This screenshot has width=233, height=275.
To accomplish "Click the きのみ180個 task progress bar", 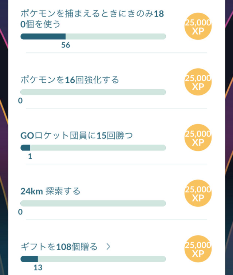I will [93, 36].
